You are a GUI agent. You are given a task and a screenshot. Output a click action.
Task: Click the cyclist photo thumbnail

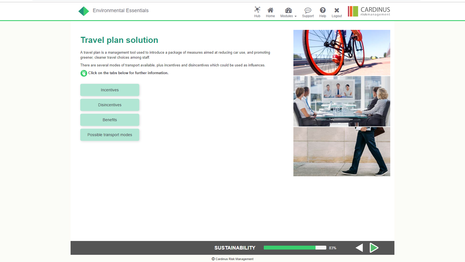(x=342, y=53)
